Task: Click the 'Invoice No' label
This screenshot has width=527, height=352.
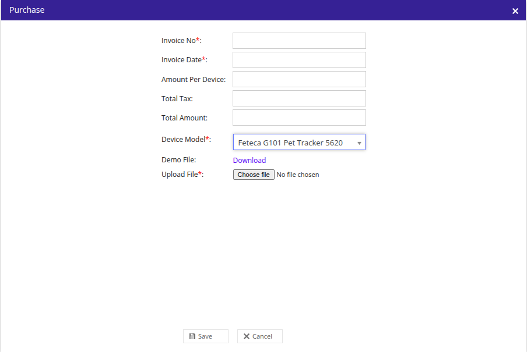Action: 178,41
